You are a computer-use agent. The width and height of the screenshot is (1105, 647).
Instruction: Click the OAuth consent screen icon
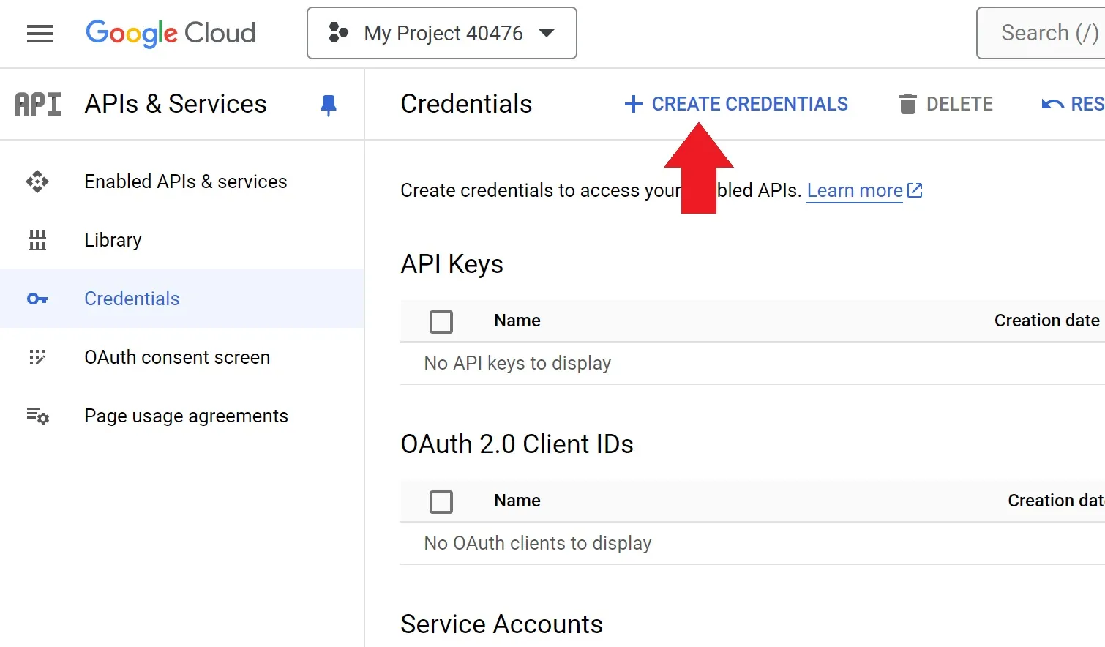[x=37, y=357]
